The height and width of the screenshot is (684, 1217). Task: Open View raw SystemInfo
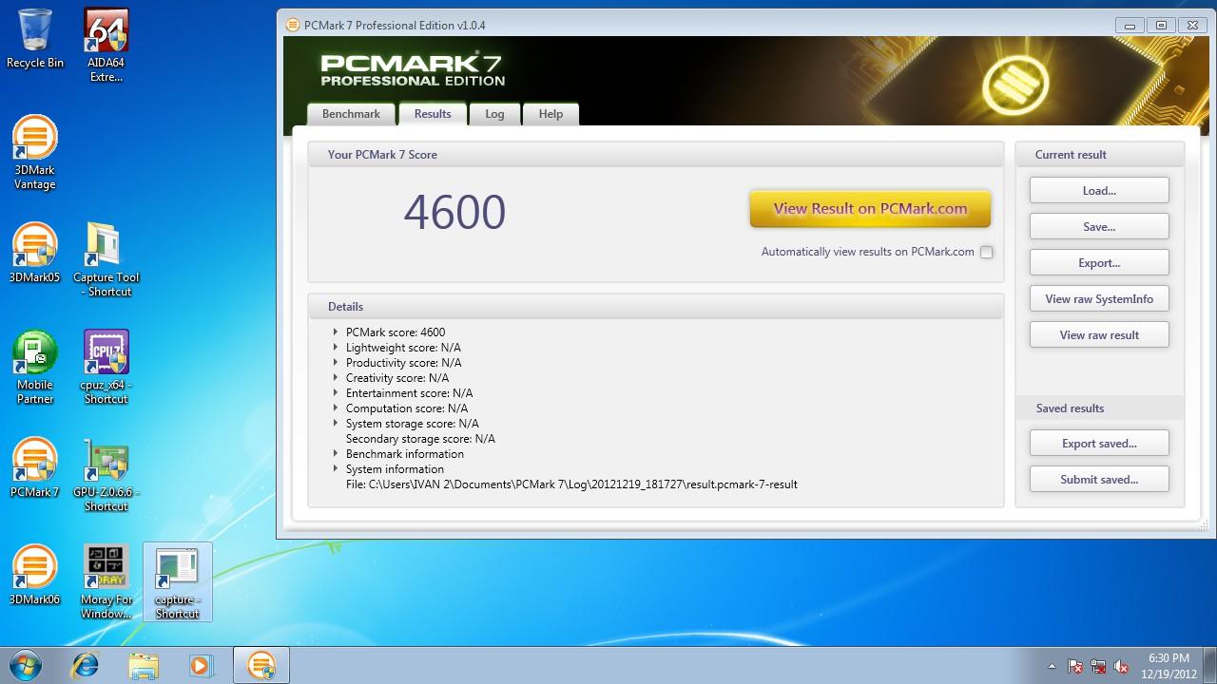pyautogui.click(x=1099, y=299)
